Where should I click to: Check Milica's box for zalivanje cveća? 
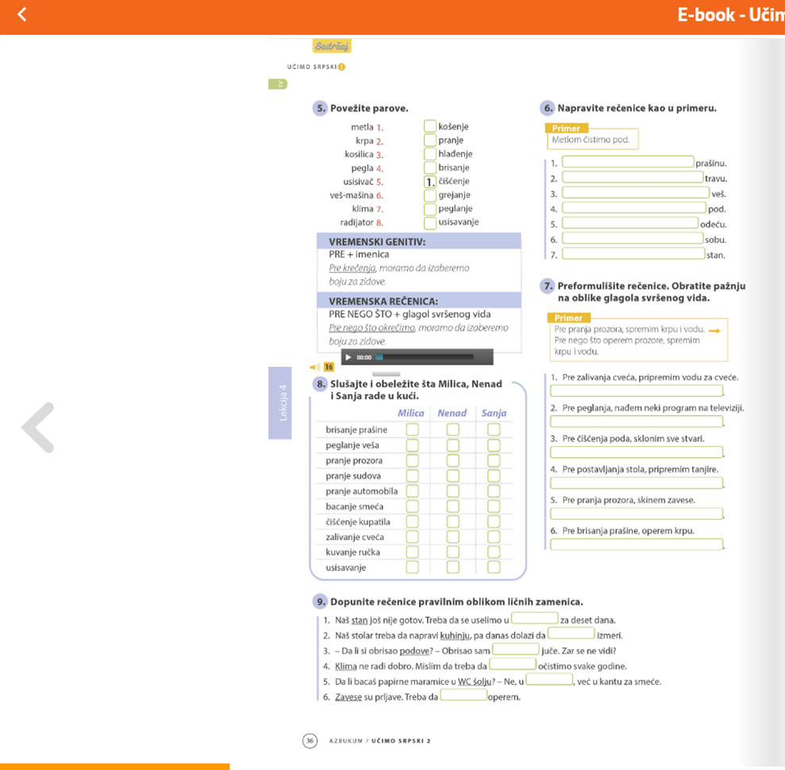tap(412, 537)
